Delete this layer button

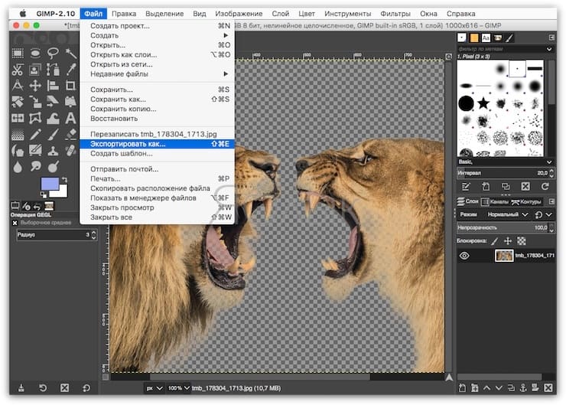(548, 388)
